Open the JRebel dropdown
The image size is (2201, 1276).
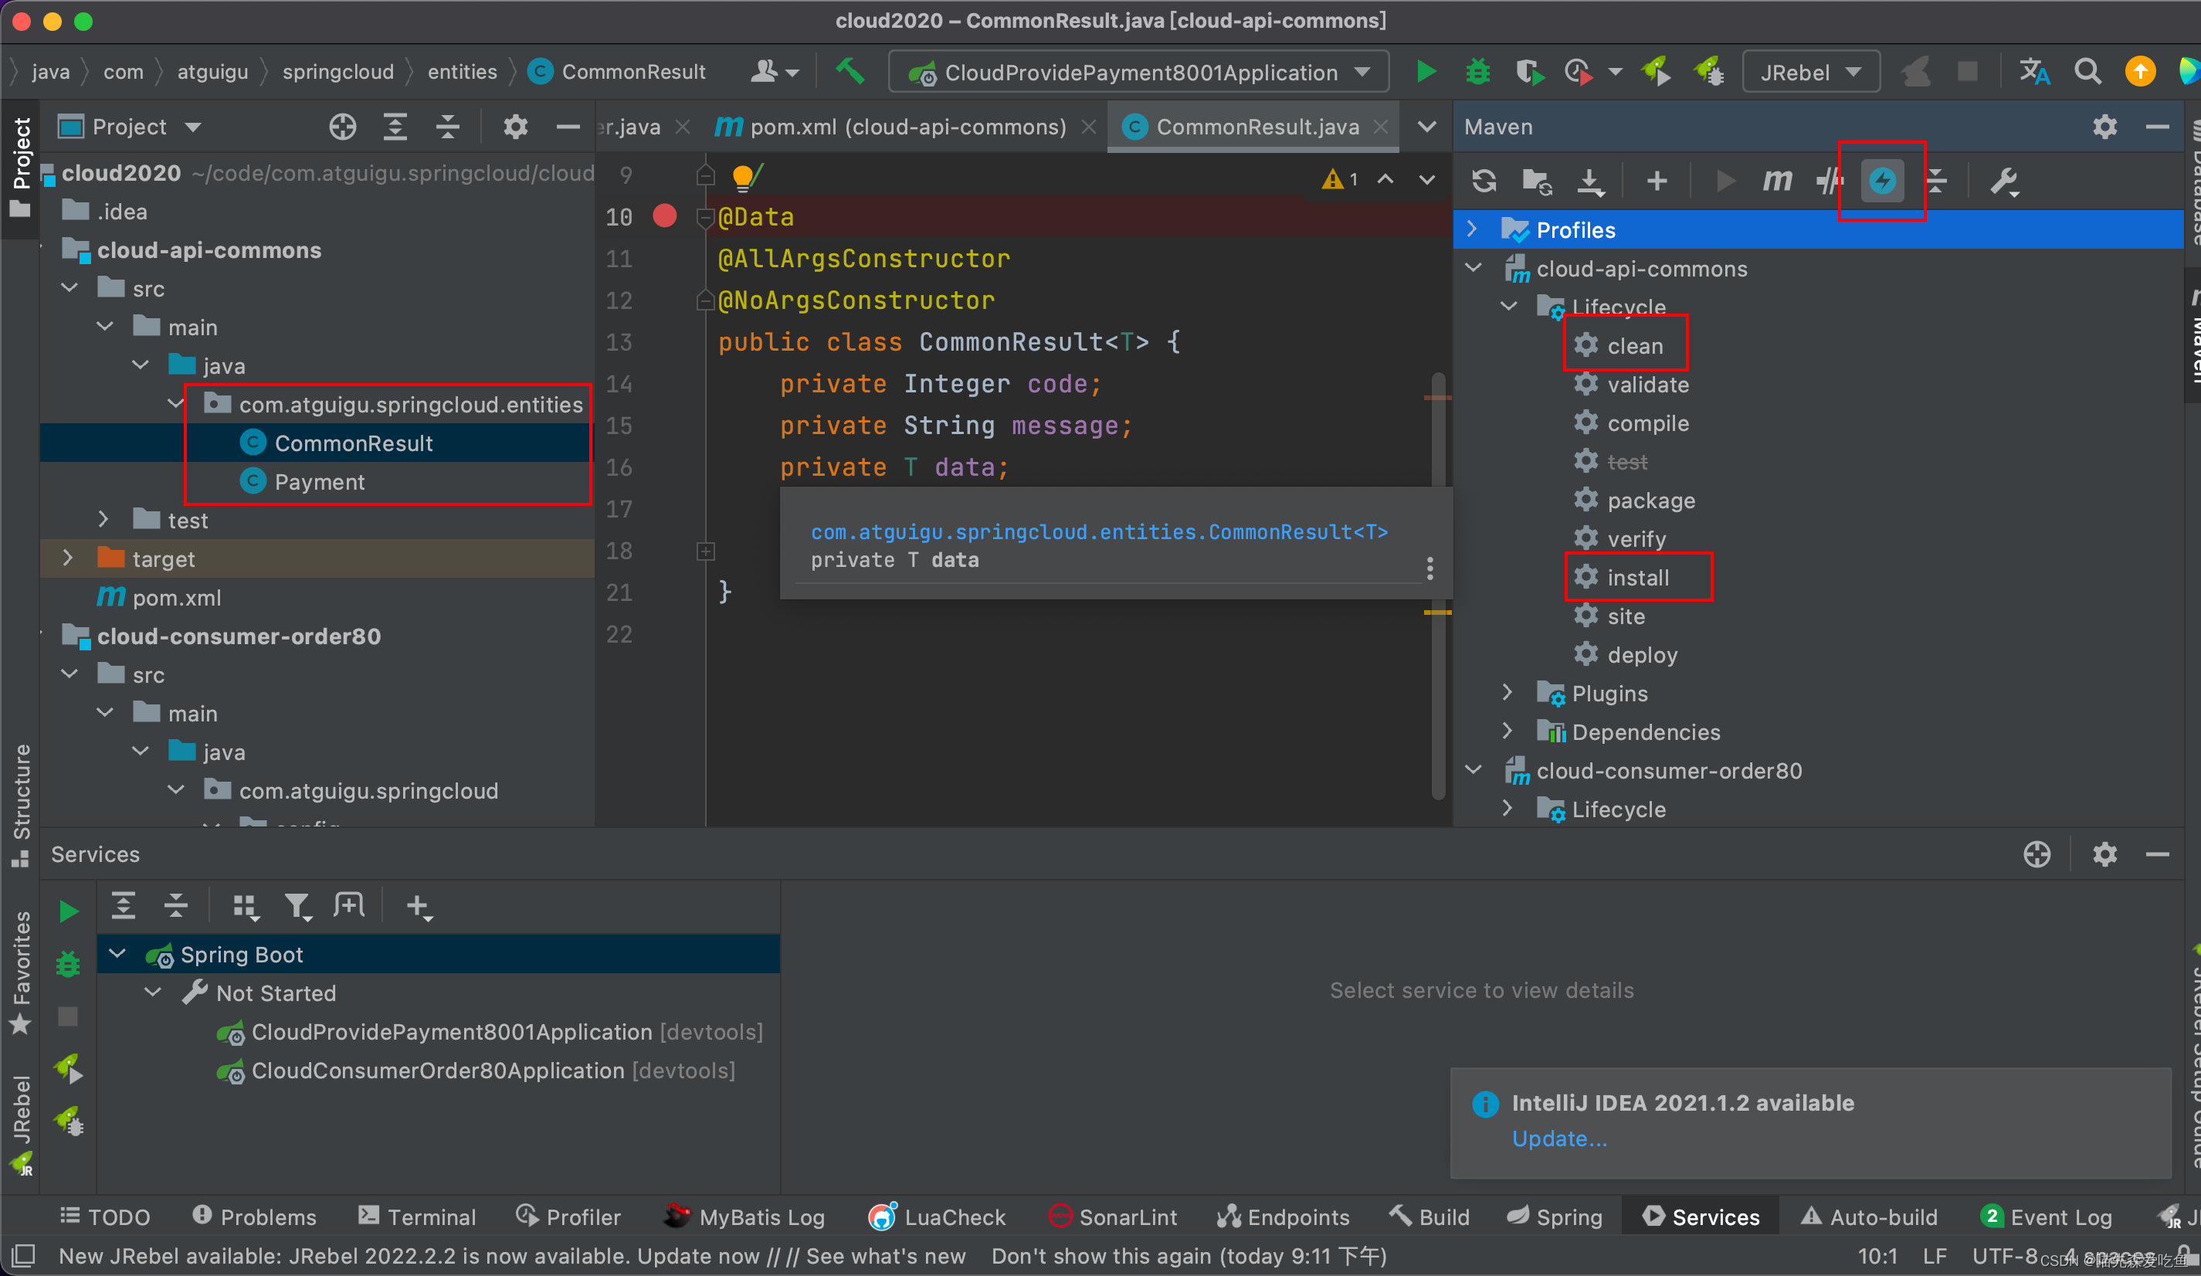click(1810, 73)
